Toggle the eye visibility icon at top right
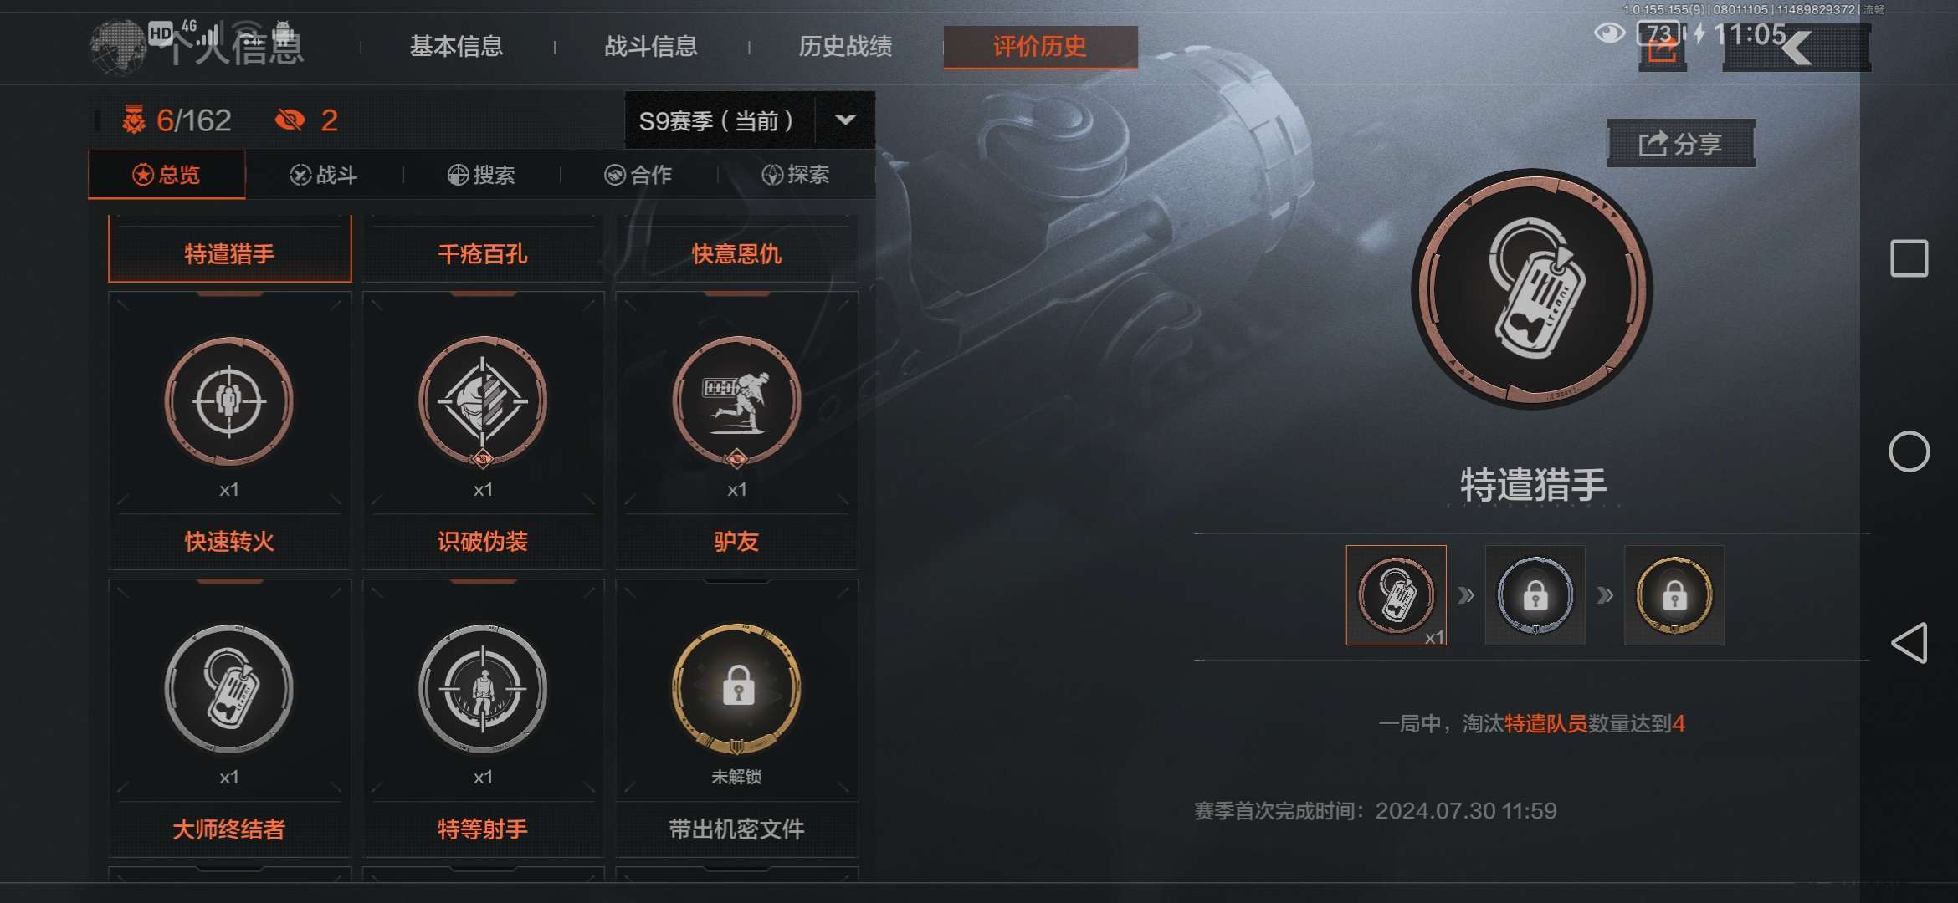The image size is (1958, 903). point(1609,33)
